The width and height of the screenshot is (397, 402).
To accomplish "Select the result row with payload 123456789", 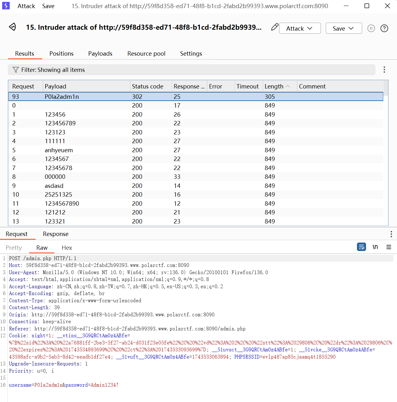I will tap(196, 123).
